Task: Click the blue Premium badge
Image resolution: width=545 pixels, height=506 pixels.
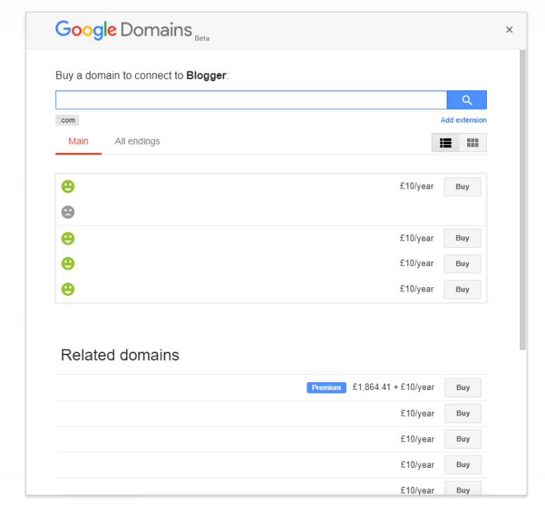Action: pyautogui.click(x=326, y=388)
